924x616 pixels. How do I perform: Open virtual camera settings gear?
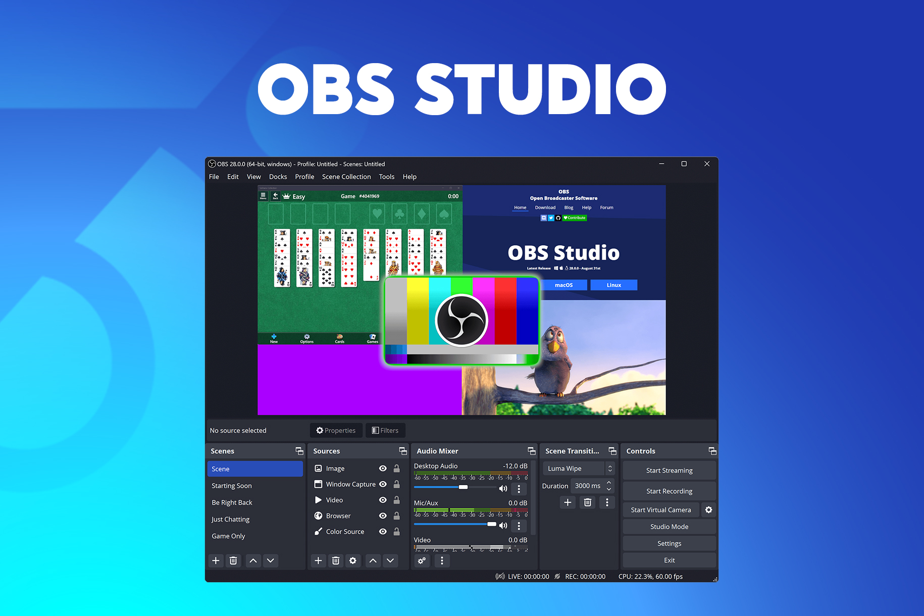tap(709, 510)
